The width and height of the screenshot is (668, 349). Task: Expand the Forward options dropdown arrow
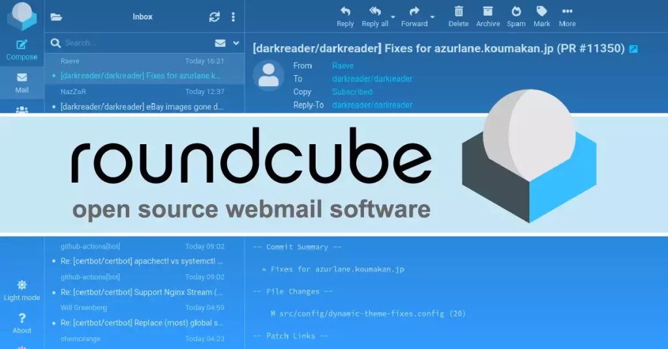tap(433, 17)
